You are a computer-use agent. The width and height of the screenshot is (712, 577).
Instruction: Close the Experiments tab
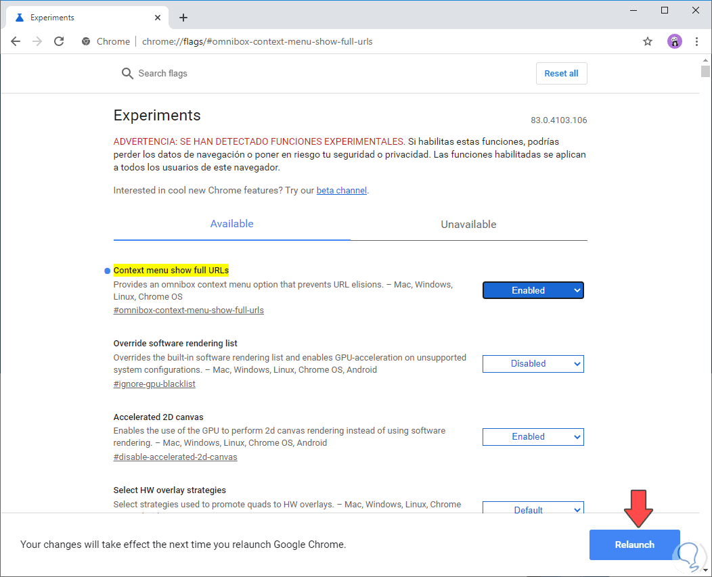[158, 18]
